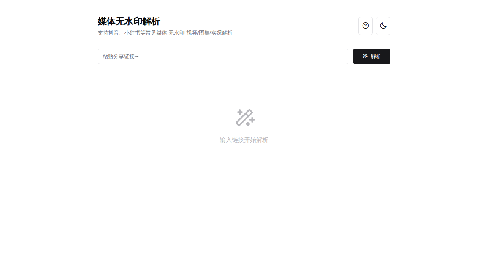Viewport: 488px width, 274px height.
Task: Click the link input field before the parse button
Action: click(223, 56)
